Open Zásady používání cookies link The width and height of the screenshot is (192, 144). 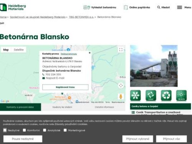[71, 124]
